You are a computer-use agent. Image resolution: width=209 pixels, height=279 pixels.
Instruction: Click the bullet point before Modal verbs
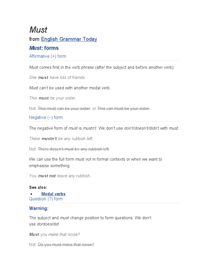click(x=32, y=194)
